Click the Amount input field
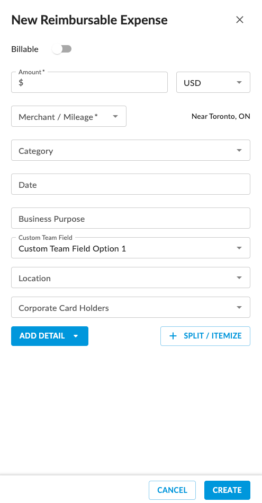This screenshot has height=503, width=262. pos(89,82)
